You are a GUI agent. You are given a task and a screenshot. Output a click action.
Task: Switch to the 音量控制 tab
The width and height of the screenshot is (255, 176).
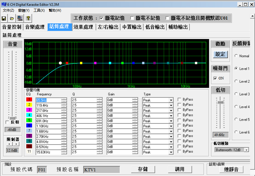(12, 27)
